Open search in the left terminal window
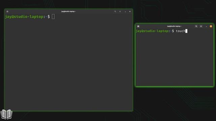The image size is (216, 121). click(115, 11)
